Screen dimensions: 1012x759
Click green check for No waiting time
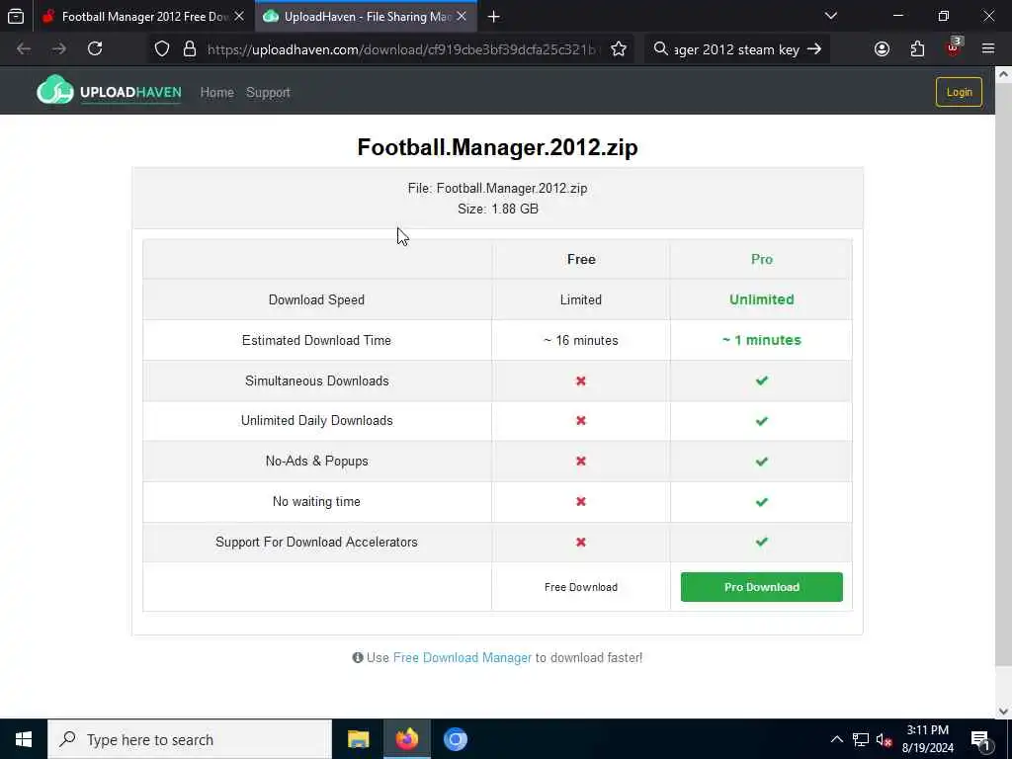tap(762, 501)
